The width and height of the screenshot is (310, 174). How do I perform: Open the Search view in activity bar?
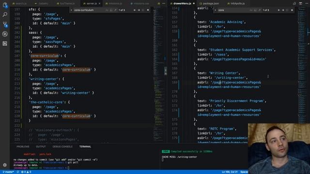(5, 14)
